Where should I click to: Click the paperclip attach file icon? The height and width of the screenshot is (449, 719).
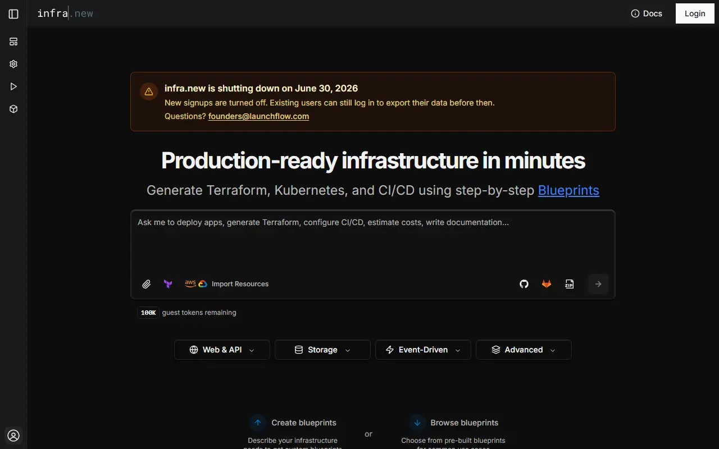coord(147,284)
